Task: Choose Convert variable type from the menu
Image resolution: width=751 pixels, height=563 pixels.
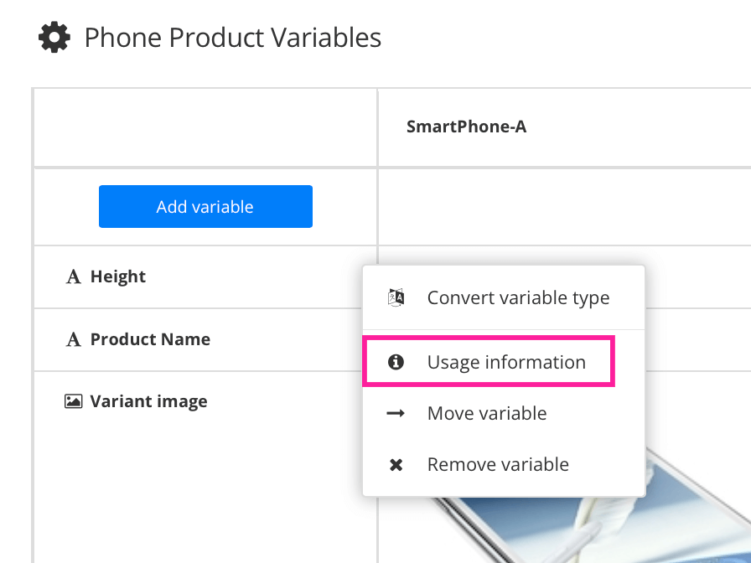Action: click(518, 297)
